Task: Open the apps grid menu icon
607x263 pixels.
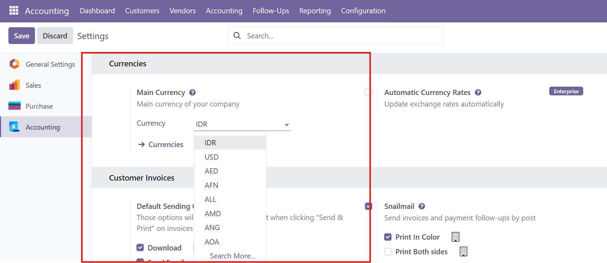Action: pyautogui.click(x=14, y=10)
